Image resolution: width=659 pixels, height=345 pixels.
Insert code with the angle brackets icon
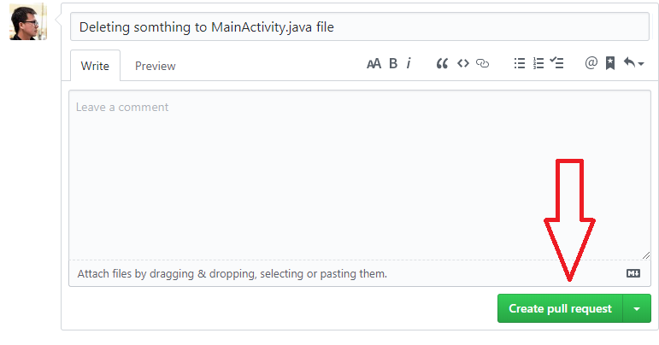pos(463,63)
